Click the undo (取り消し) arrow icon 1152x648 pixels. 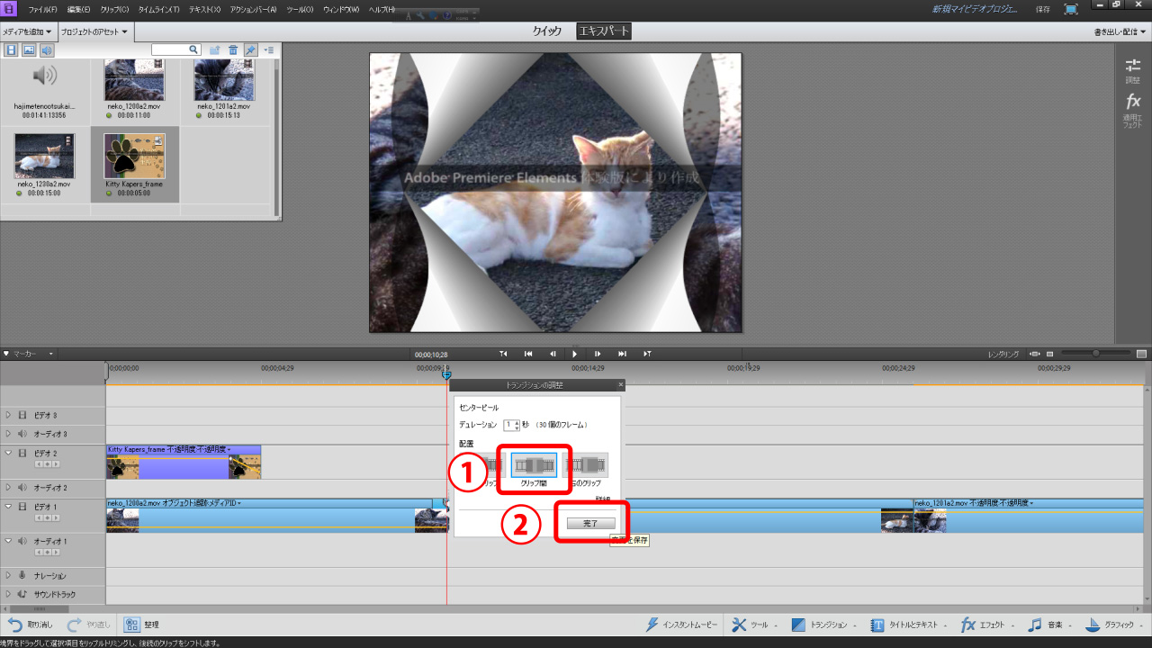[x=15, y=625]
